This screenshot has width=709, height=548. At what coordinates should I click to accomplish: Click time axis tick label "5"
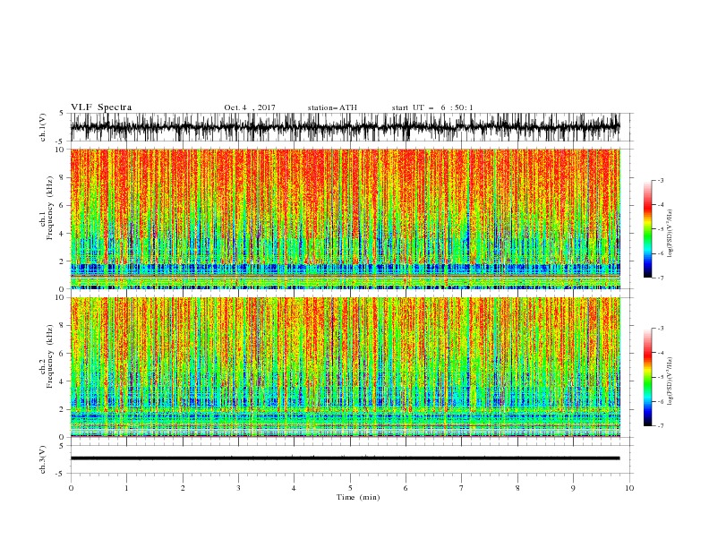pos(350,488)
